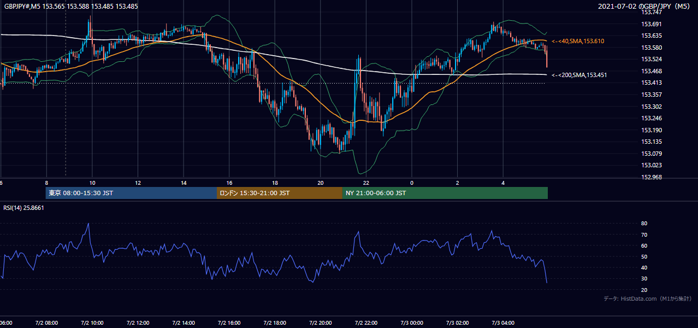The height and width of the screenshot is (328, 698).
Task: Click price axis value 153.524
Action: 651,59
